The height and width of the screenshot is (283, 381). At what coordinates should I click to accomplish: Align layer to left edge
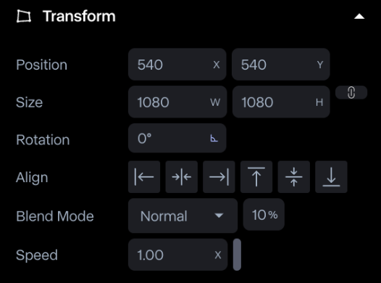(144, 177)
